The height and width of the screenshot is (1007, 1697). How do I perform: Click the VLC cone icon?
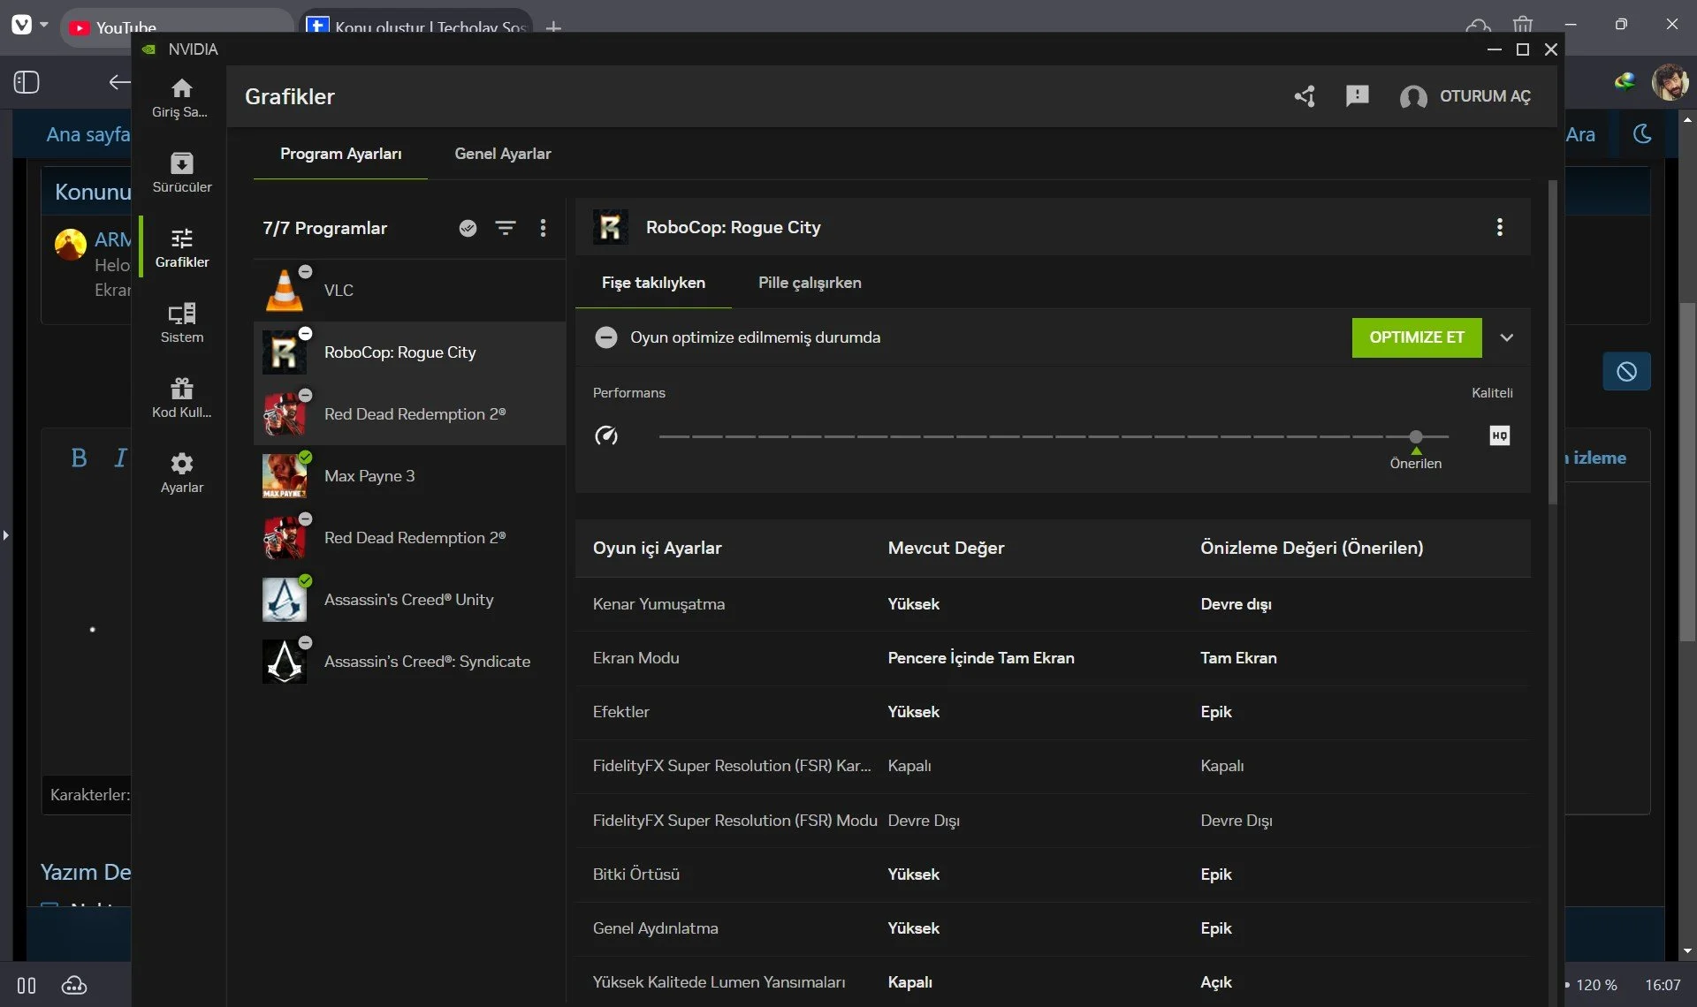[x=285, y=291]
